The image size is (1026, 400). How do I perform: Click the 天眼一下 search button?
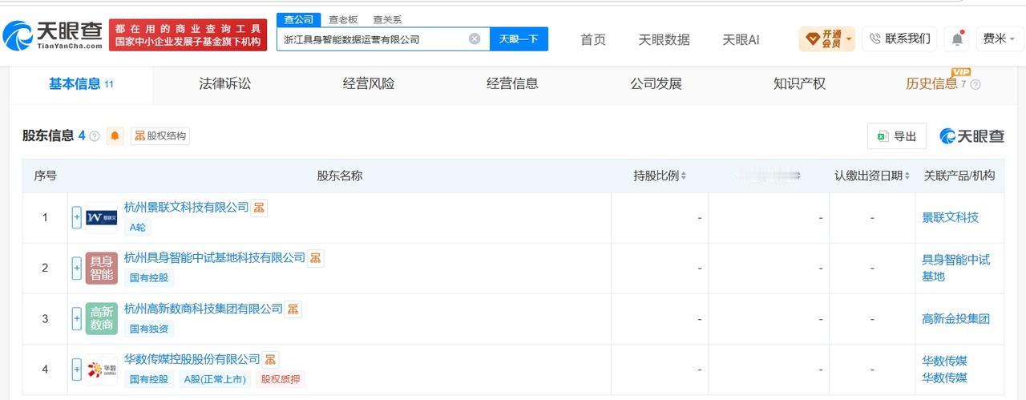tap(519, 38)
